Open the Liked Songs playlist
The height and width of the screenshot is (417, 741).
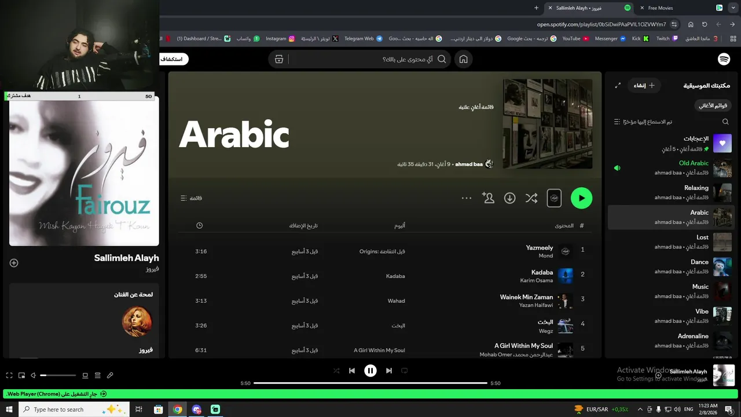670,143
